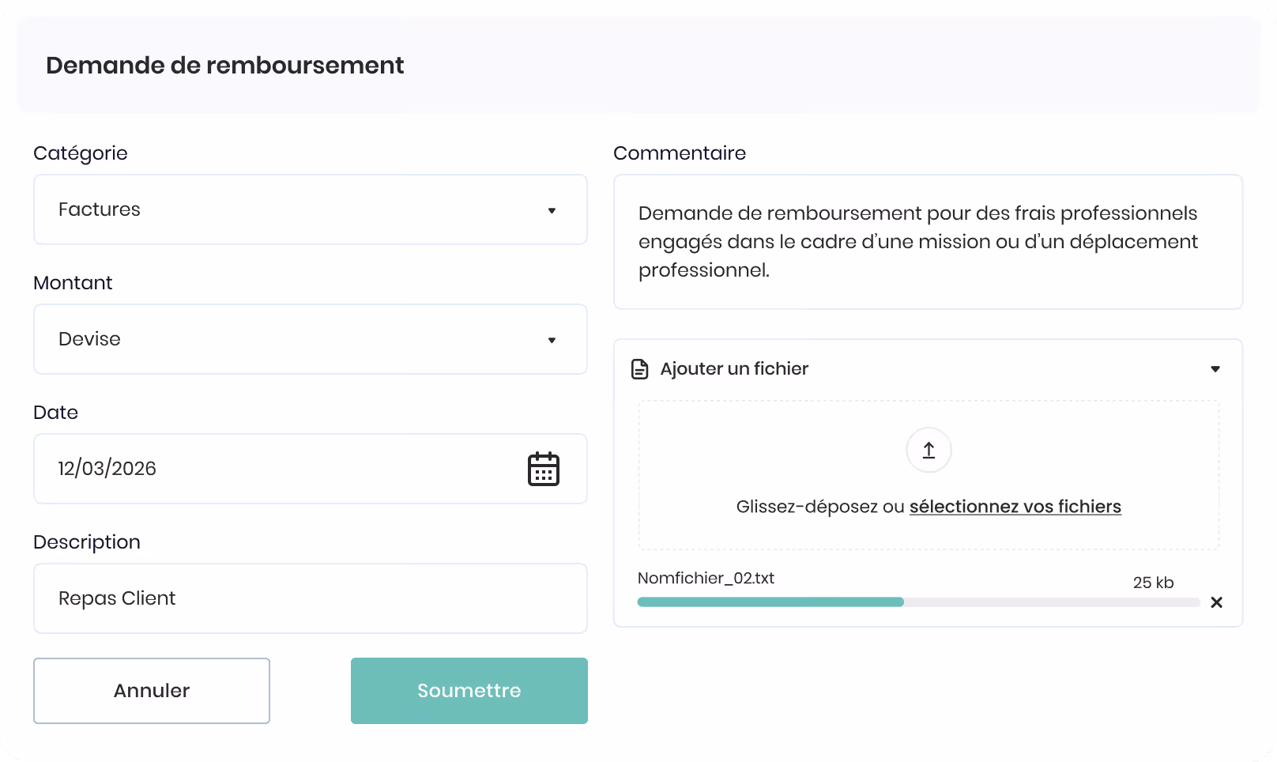Click the Commentaire field label
The image size is (1277, 762).
point(680,153)
